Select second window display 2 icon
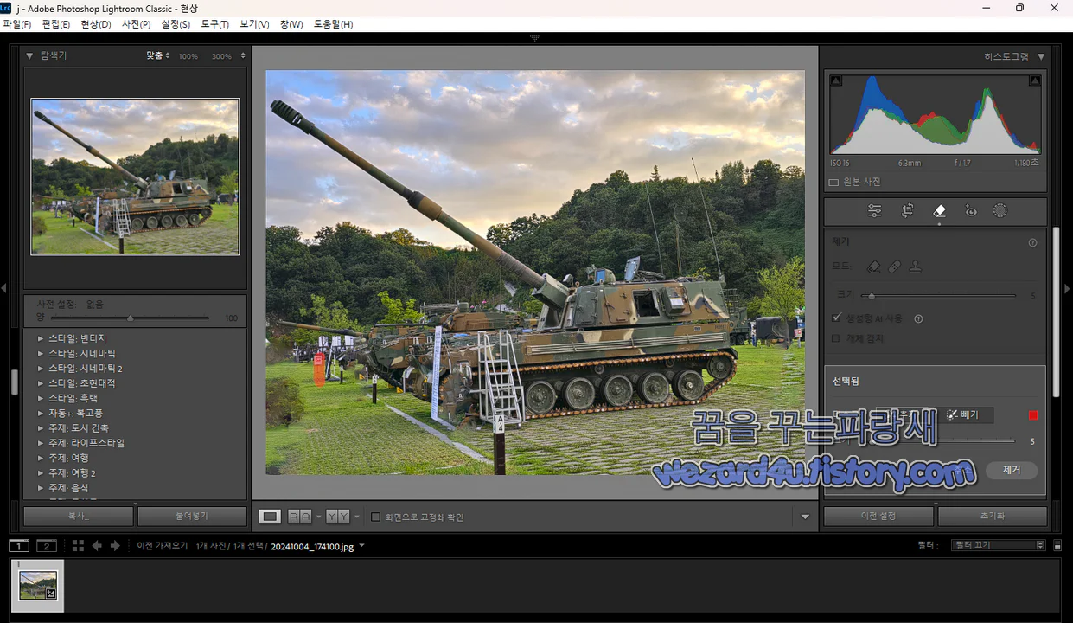 (x=47, y=546)
